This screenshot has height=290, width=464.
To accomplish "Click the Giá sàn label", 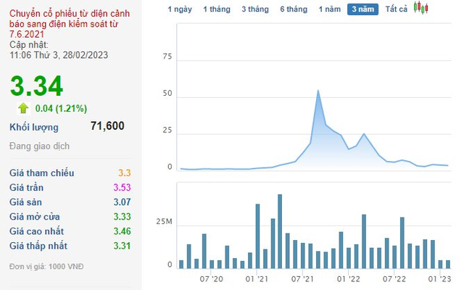I will pos(26,202).
